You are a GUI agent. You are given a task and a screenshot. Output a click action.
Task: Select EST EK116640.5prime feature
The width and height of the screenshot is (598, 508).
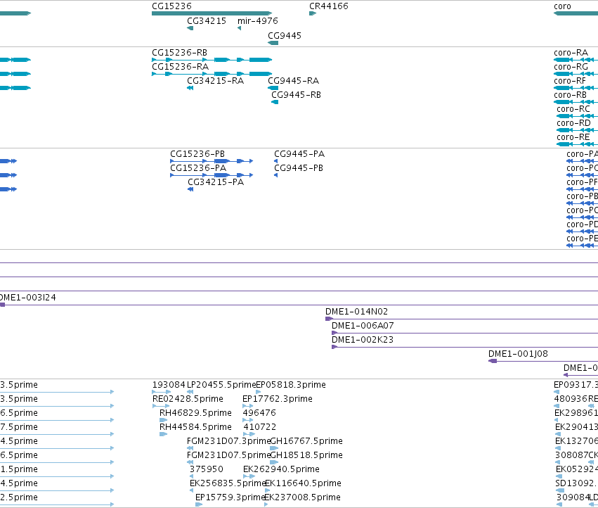(267, 490)
